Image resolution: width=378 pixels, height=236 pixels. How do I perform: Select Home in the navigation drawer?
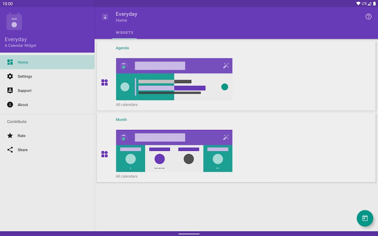click(x=47, y=62)
